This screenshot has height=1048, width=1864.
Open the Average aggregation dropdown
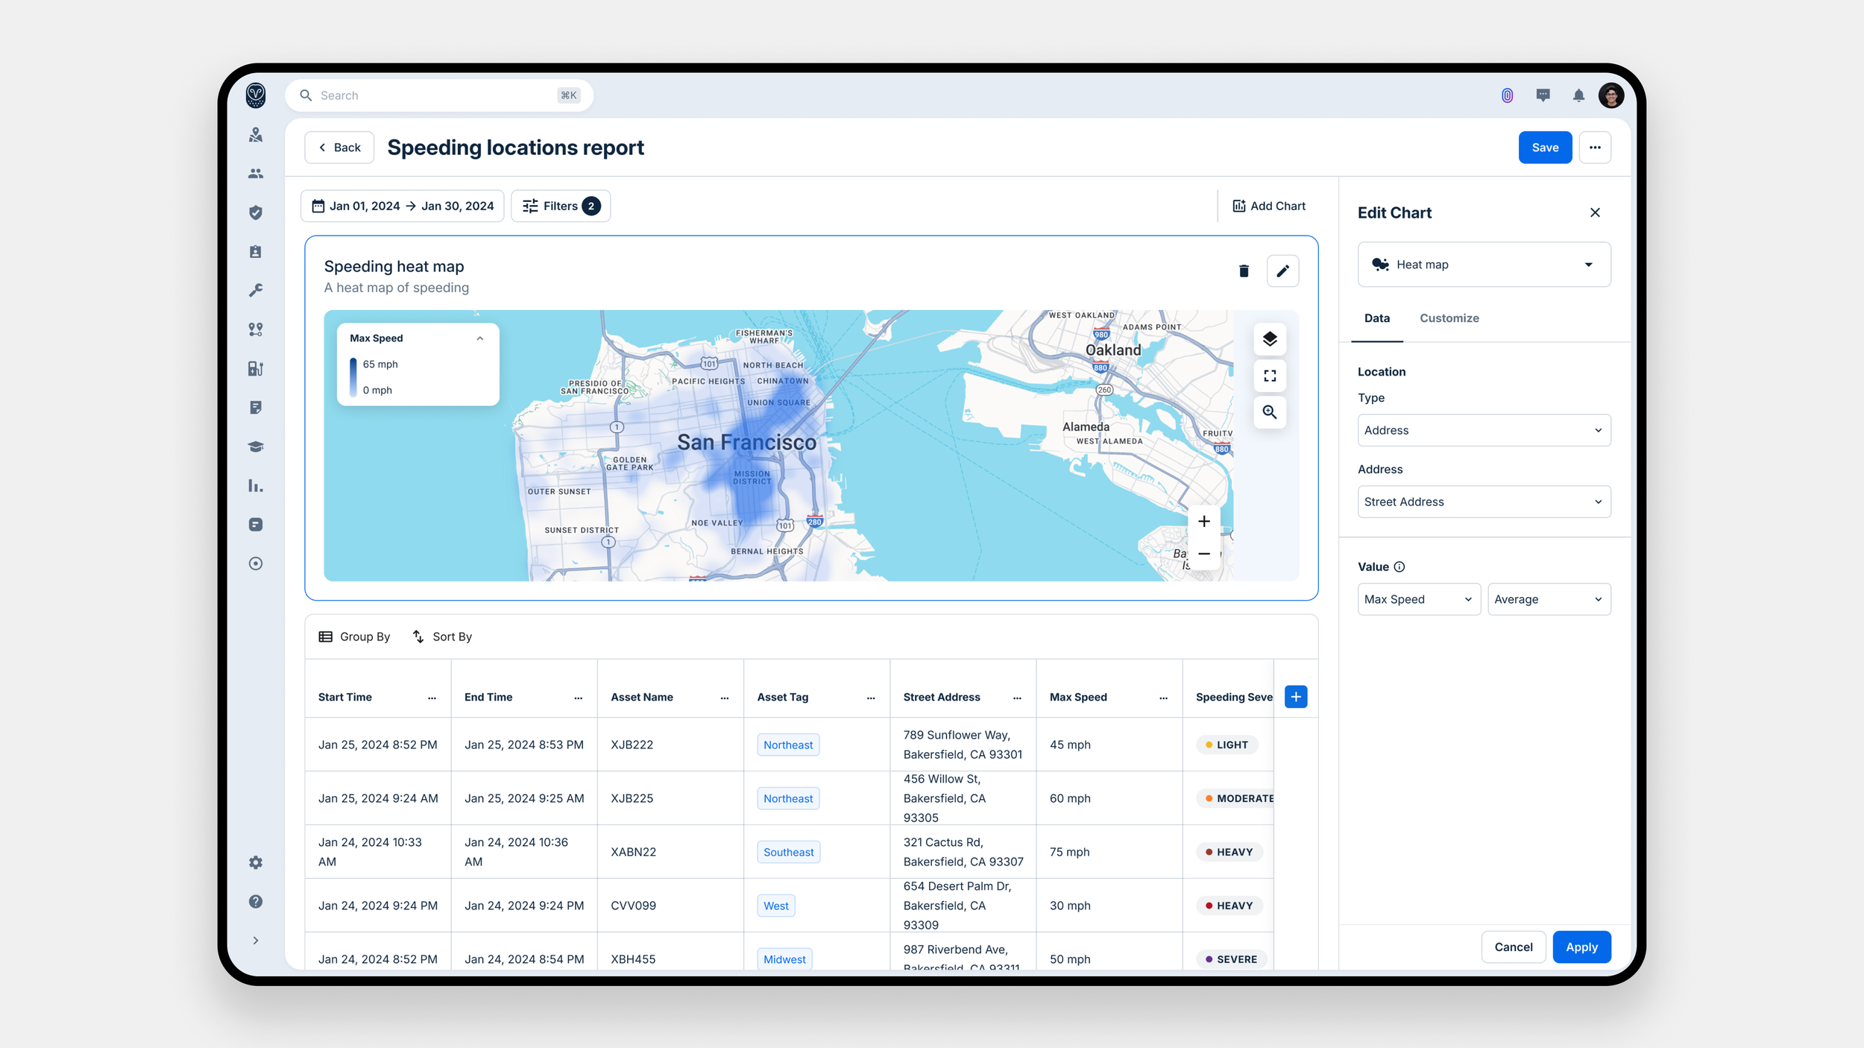click(x=1549, y=599)
